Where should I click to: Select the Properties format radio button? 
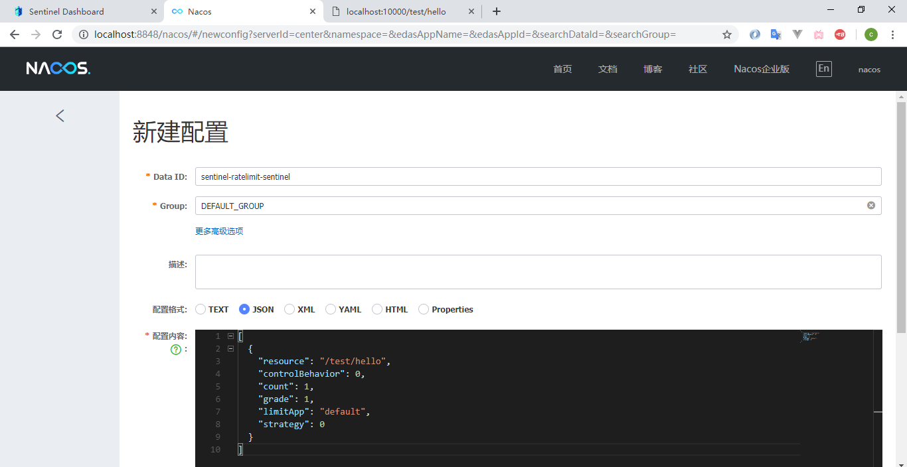point(424,309)
